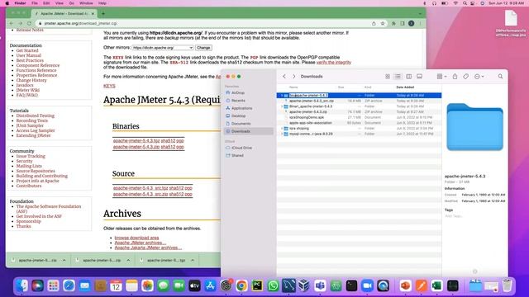The image size is (529, 297).
Task: Expand the iqra shoping folder triangle
Action: tap(282, 129)
